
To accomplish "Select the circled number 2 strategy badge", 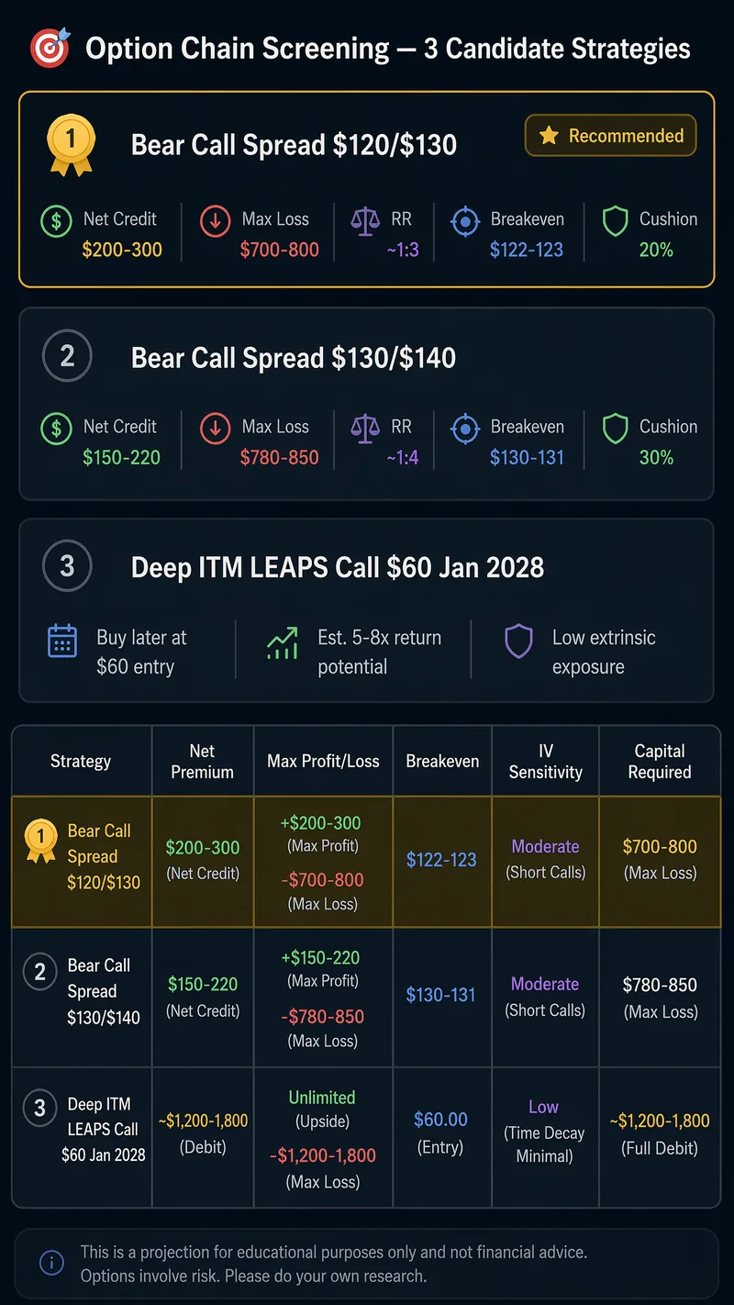I will [67, 356].
